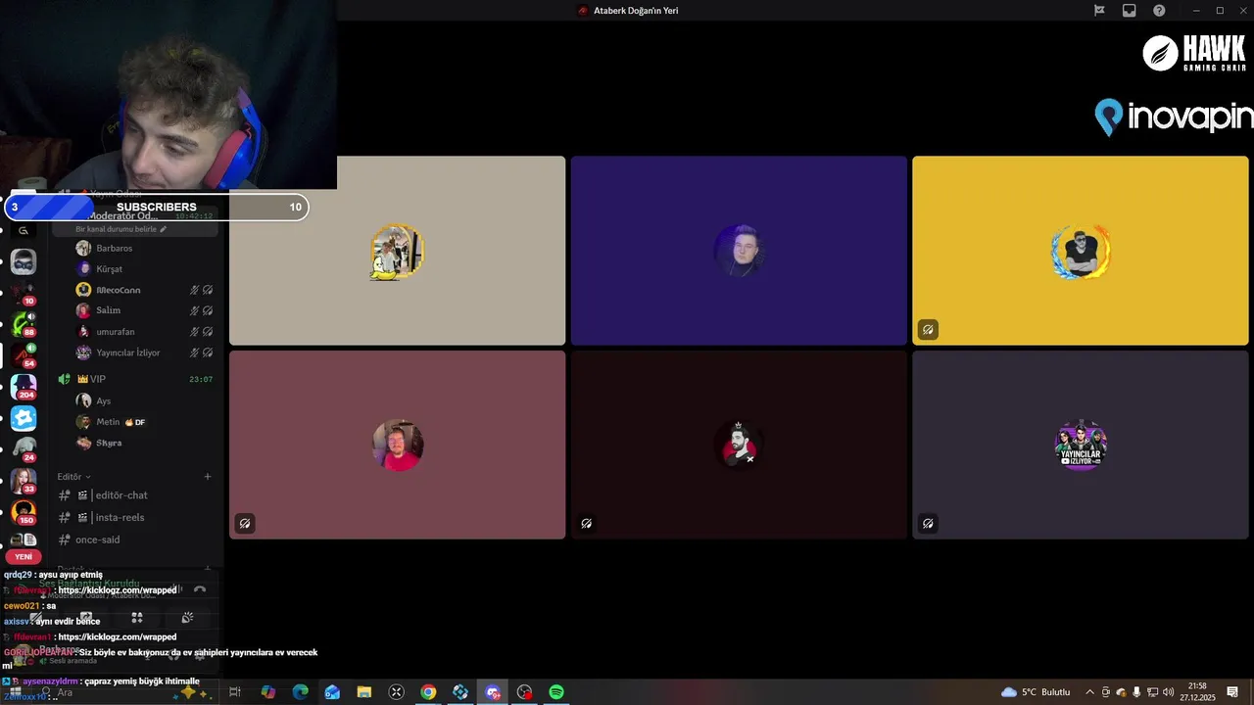1254x705 pixels.
Task: Focus the dark maroon video tile participant
Action: tap(739, 445)
